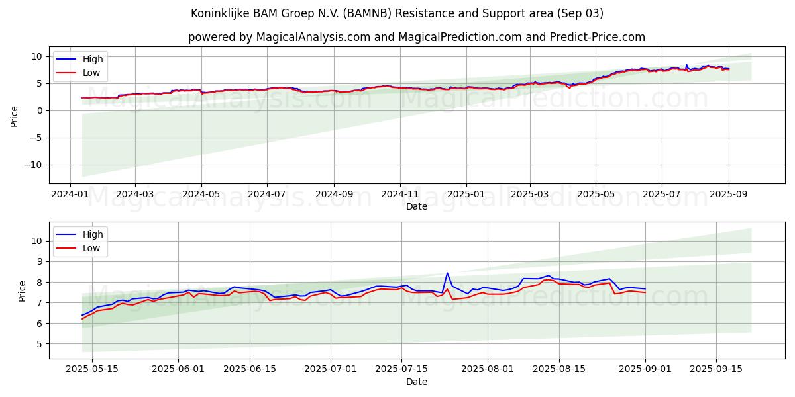This screenshot has width=795, height=397.
Task: Click the main chart title mentioning BAMNB
Action: click(x=397, y=13)
